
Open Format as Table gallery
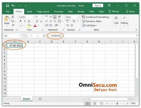tap(92, 21)
